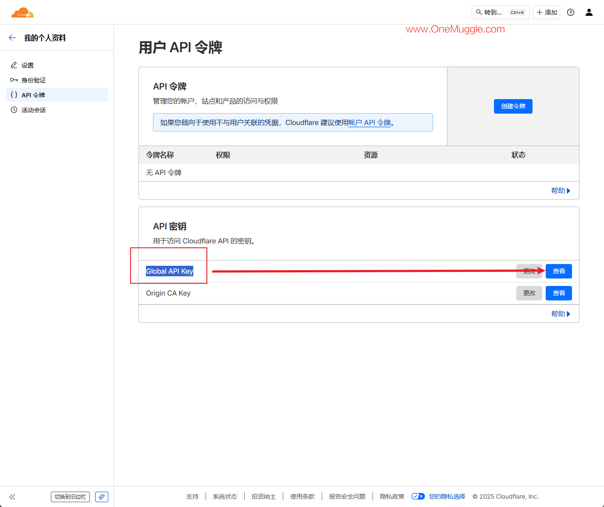Click the 用户 API 令牌 page heading
The width and height of the screenshot is (604, 507).
[x=181, y=47]
